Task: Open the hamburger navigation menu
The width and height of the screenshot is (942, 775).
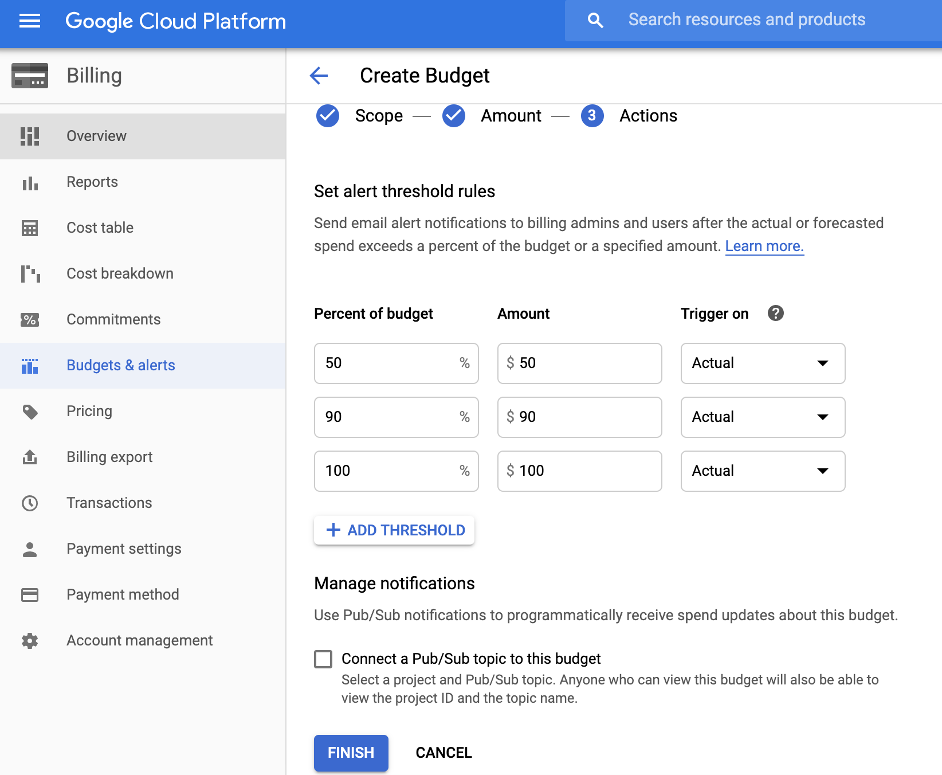Action: coord(30,21)
